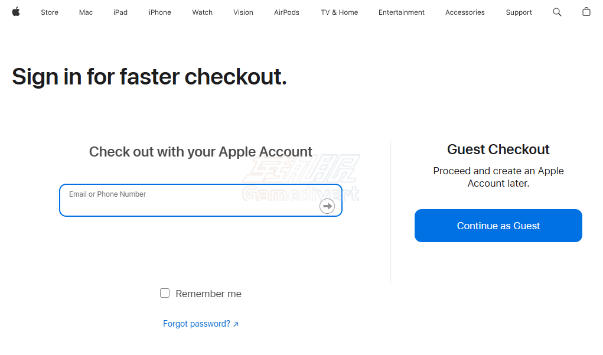The height and width of the screenshot is (355, 603).
Task: Click the Remember me label text
Action: click(208, 294)
